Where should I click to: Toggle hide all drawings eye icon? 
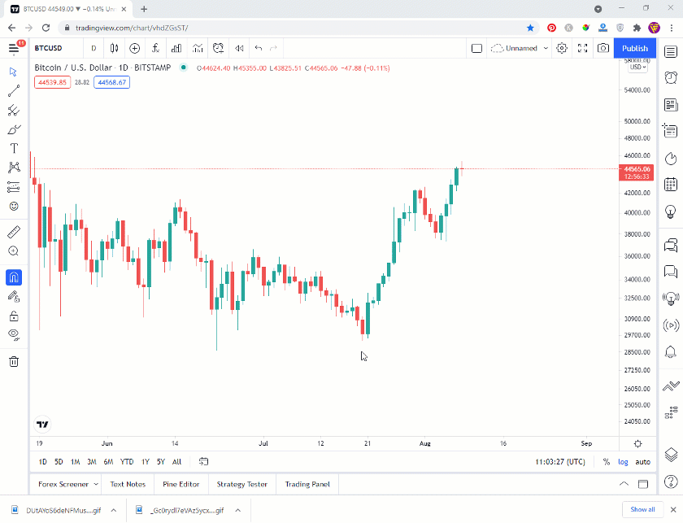[14, 335]
